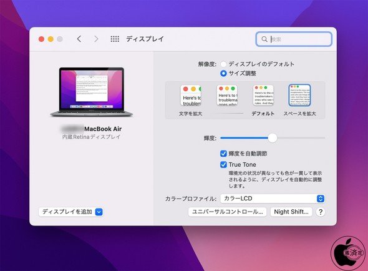This screenshot has height=271, width=368.
Task: Open the Night Shift settings button
Action: click(x=291, y=212)
